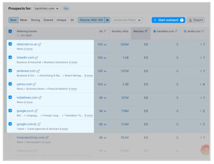The height and width of the screenshot is (164, 214).
Task: Show 9 more categories for google.com.br
Action: click(x=64, y=129)
